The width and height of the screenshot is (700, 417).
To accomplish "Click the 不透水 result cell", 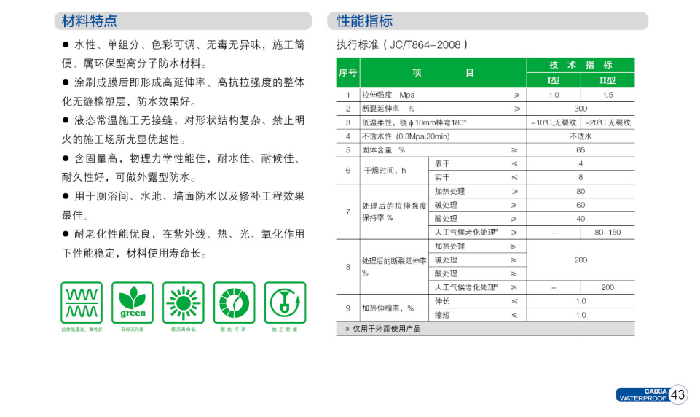I will pos(581,136).
